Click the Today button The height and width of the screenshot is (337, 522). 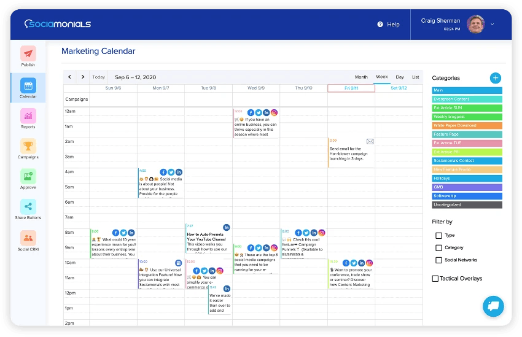[99, 77]
